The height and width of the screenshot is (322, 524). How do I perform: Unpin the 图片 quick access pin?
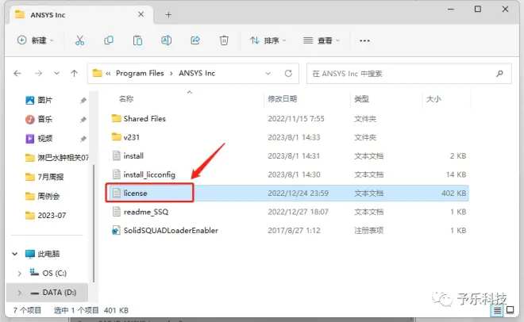pyautogui.click(x=83, y=101)
